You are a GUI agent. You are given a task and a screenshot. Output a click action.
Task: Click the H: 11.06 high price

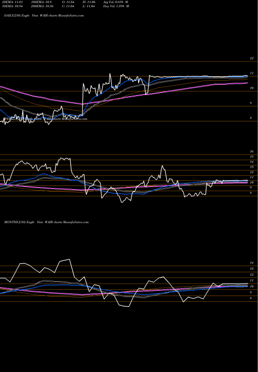tap(89, 2)
